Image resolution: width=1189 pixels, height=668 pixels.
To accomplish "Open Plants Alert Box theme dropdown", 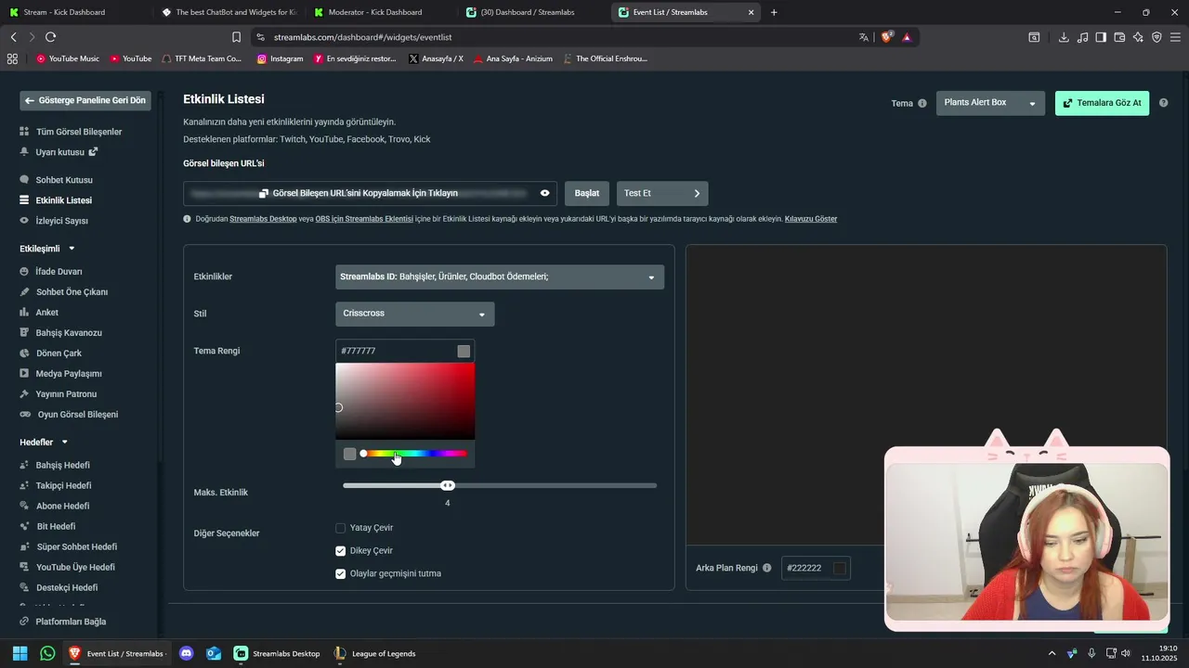I will (990, 103).
